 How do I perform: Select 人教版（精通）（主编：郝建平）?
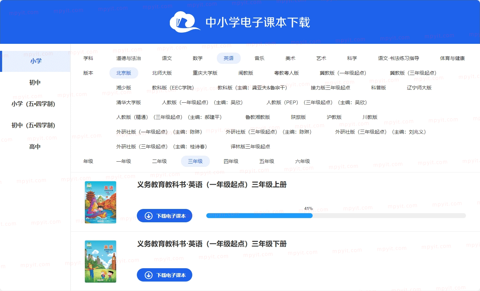pos(171,117)
